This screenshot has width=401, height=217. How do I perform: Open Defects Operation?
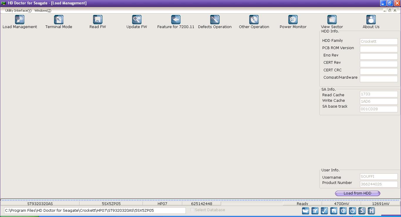[215, 20]
